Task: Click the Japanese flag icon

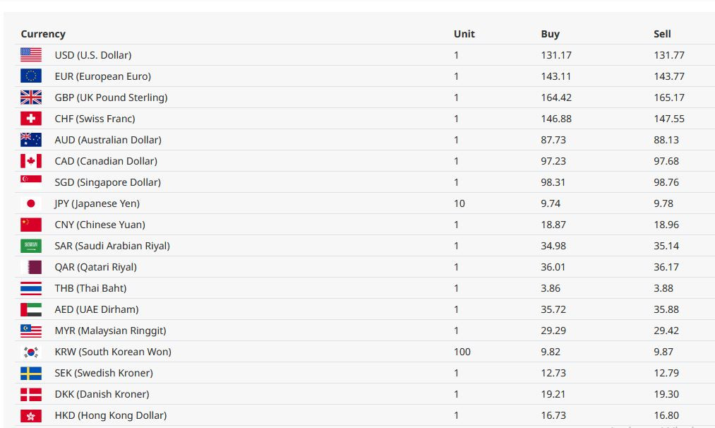Action: 31,203
